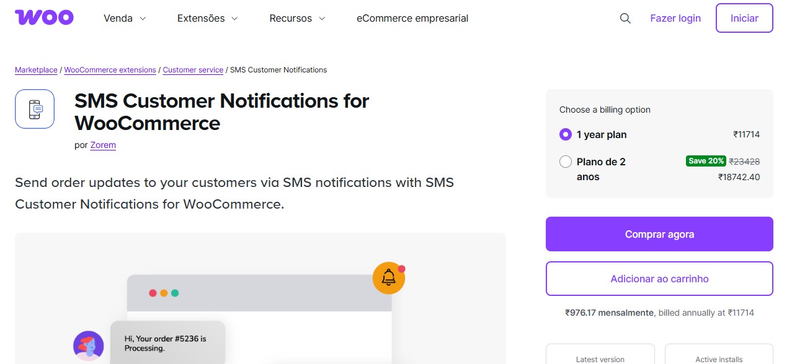The height and width of the screenshot is (364, 792).
Task: Click the Adicionar ao carrinho button
Action: (659, 279)
